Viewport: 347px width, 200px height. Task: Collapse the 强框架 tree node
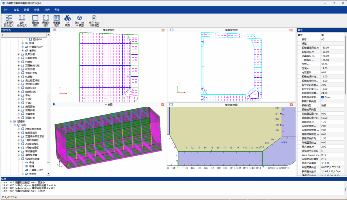[11, 121]
